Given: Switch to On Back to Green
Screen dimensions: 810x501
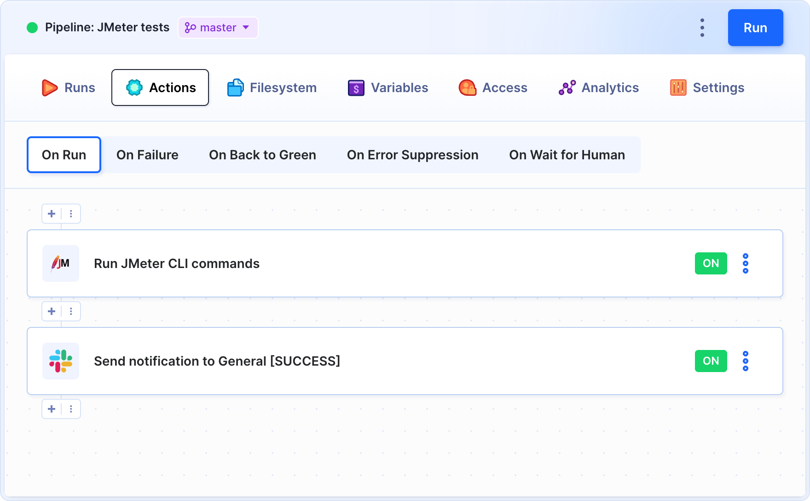Looking at the screenshot, I should click(262, 155).
